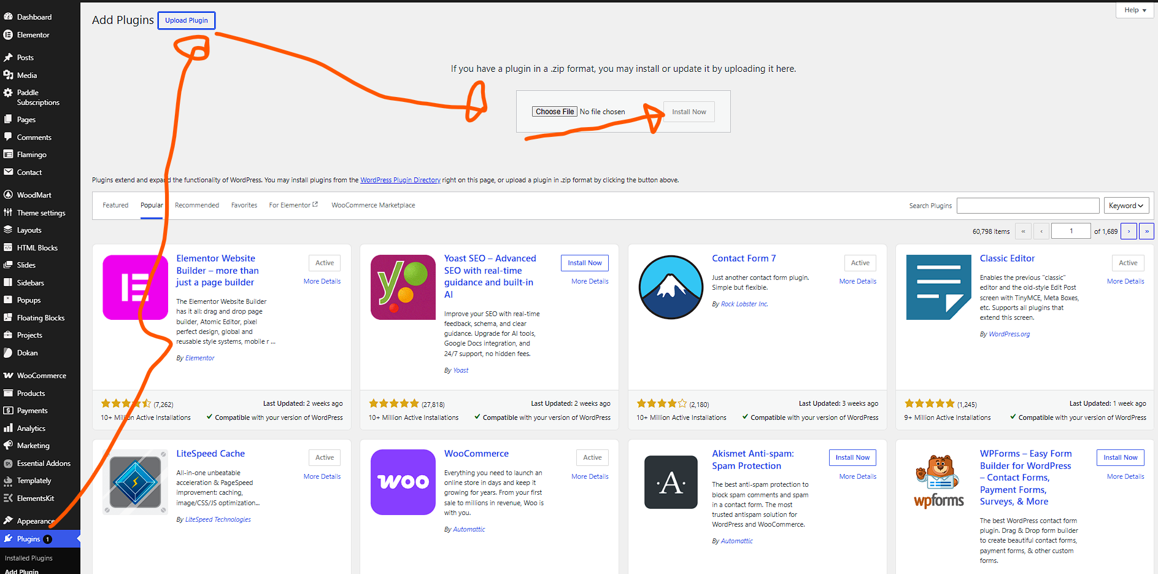This screenshot has height=574, width=1158.
Task: Click the Search Plugins input field
Action: pos(1028,206)
